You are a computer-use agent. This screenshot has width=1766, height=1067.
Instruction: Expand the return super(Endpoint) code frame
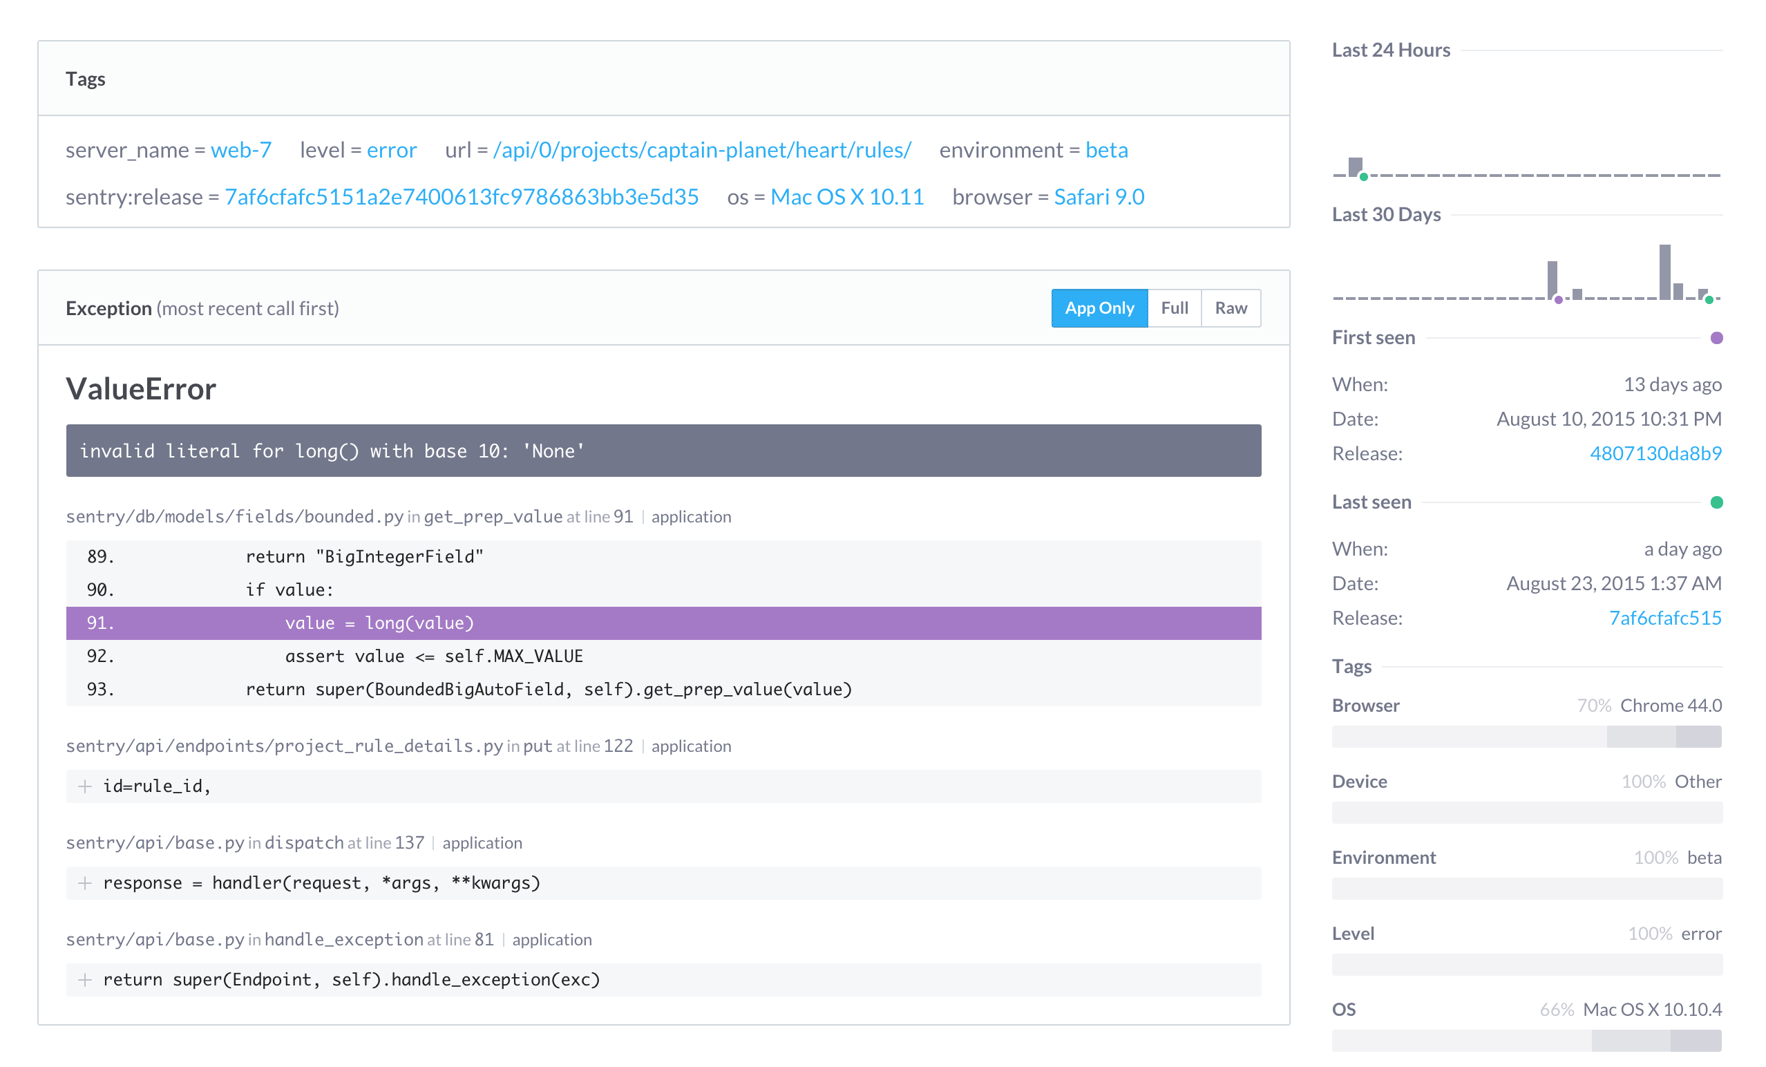[x=84, y=980]
